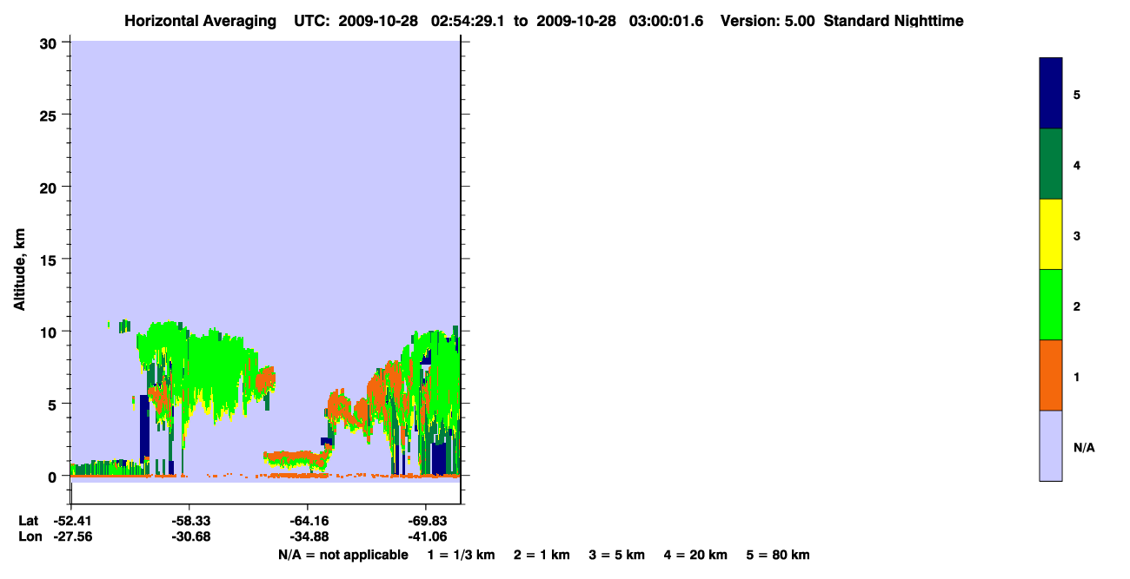Click the colorbar N/A label
This screenshot has width=1130, height=579.
click(1084, 448)
